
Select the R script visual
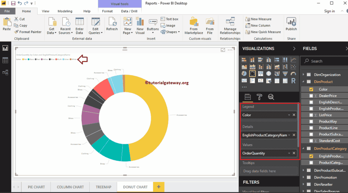(x=294, y=81)
